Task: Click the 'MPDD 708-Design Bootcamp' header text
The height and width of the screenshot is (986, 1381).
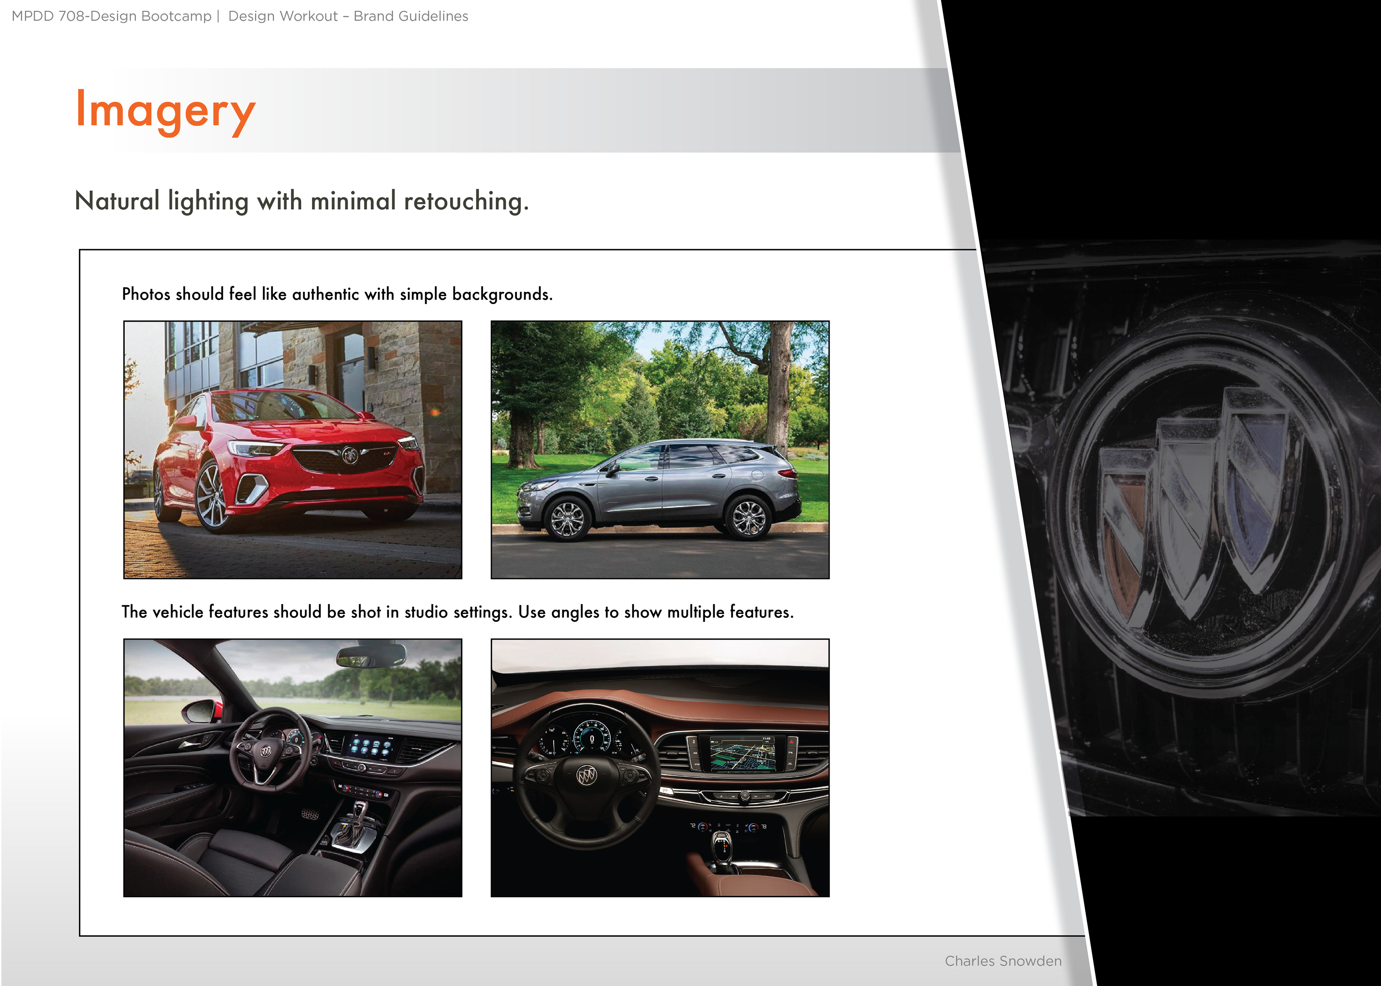Action: pyautogui.click(x=112, y=17)
